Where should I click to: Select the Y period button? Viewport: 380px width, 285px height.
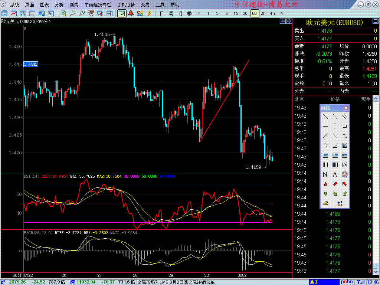(282, 14)
